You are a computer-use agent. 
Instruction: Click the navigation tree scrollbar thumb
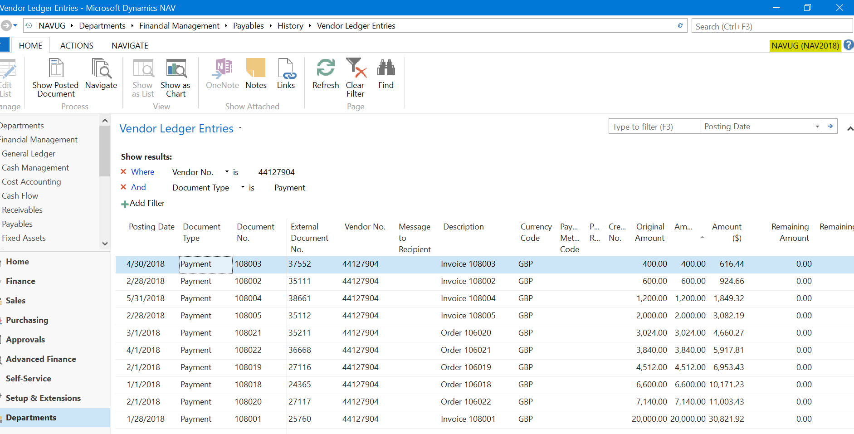[105, 151]
